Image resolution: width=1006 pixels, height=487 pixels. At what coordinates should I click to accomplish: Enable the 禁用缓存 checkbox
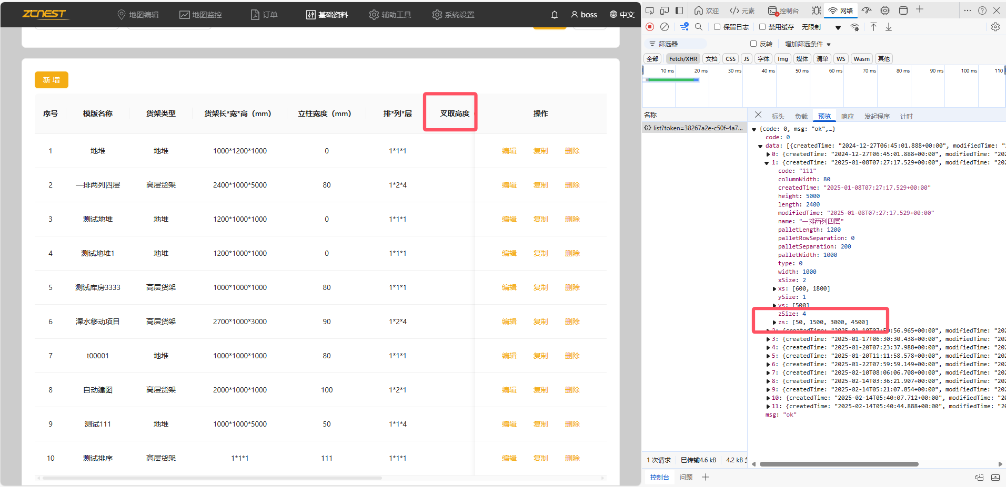[762, 27]
